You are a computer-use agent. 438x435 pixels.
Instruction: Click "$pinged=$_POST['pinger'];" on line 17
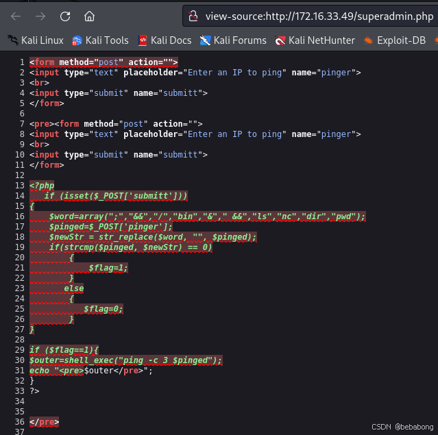point(110,227)
